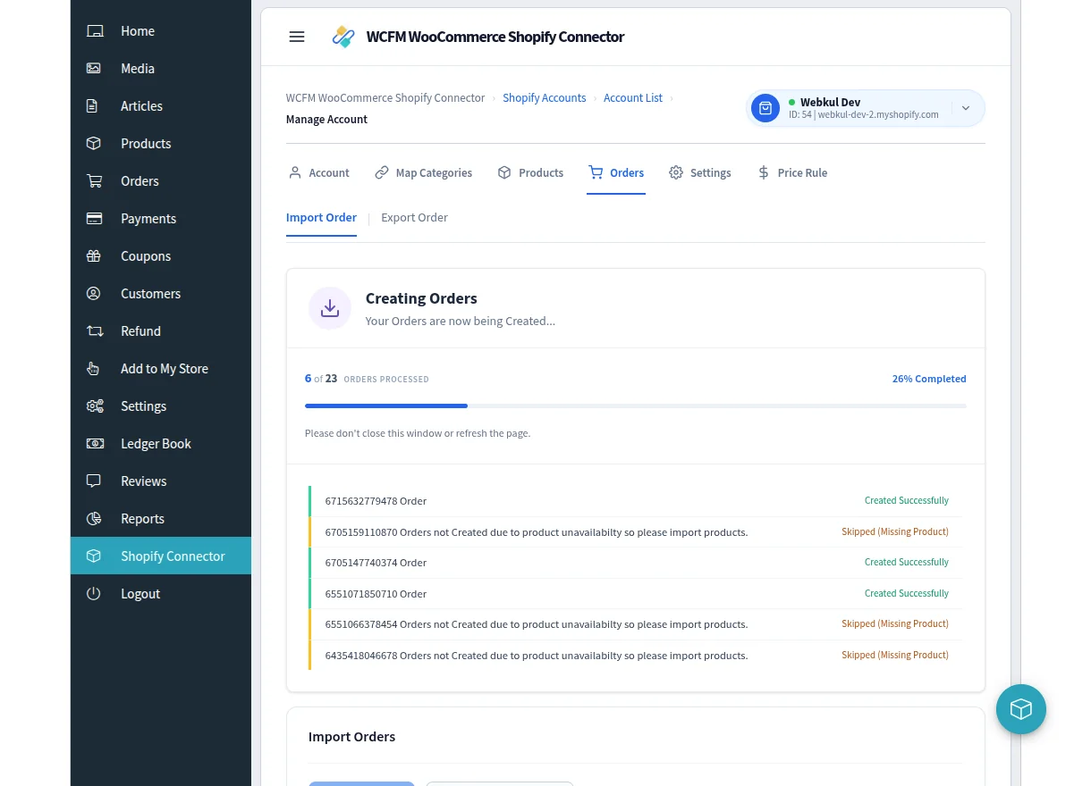1091x786 pixels.
Task: Click the Ledger Book money icon
Action: 94,444
